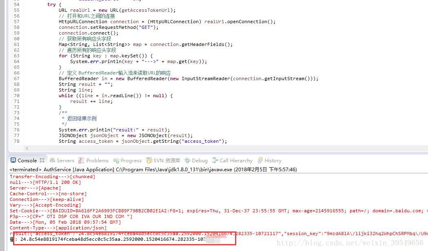Click line number 72 in the gutter
The image size is (428, 251).
point(17,107)
